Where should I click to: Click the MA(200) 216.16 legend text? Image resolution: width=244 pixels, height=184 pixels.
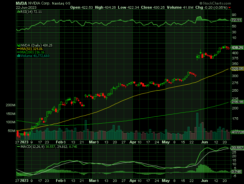(x=32, y=52)
